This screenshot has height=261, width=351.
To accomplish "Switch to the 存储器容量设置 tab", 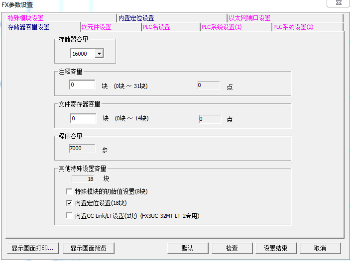I will pos(28,27).
